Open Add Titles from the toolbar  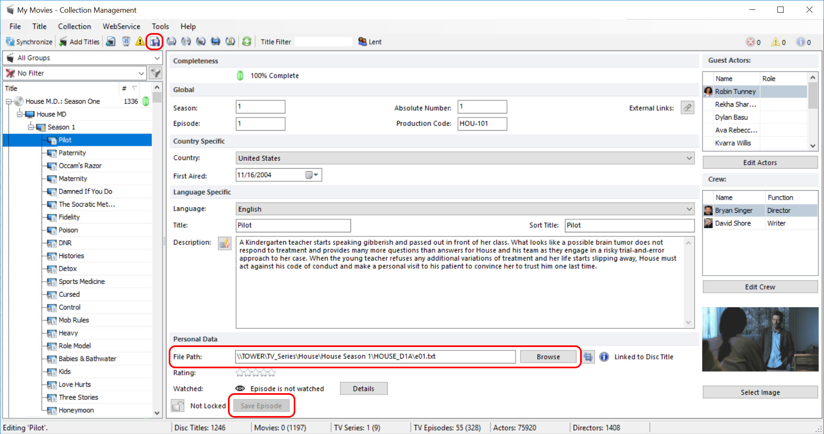pos(80,42)
